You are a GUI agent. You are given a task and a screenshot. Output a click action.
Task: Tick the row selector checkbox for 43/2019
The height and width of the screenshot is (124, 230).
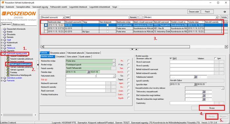click(x=46, y=31)
